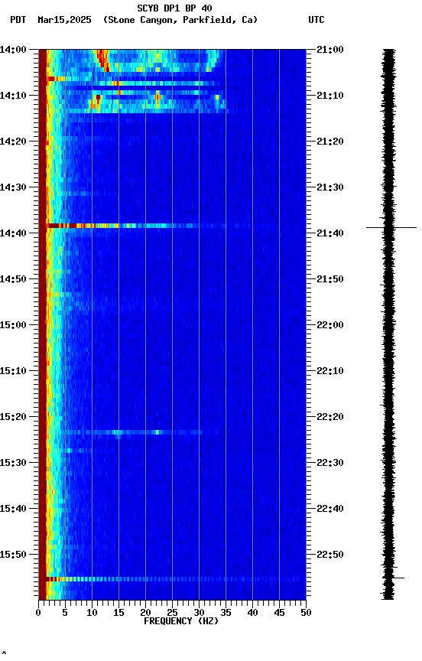Viewport: 422px width, 661px height.
Task: Click the "25" frequency axis label
Action: 172,613
